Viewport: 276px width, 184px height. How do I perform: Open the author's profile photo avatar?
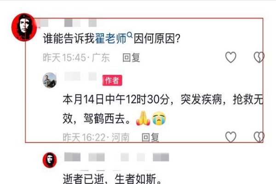[50, 80]
